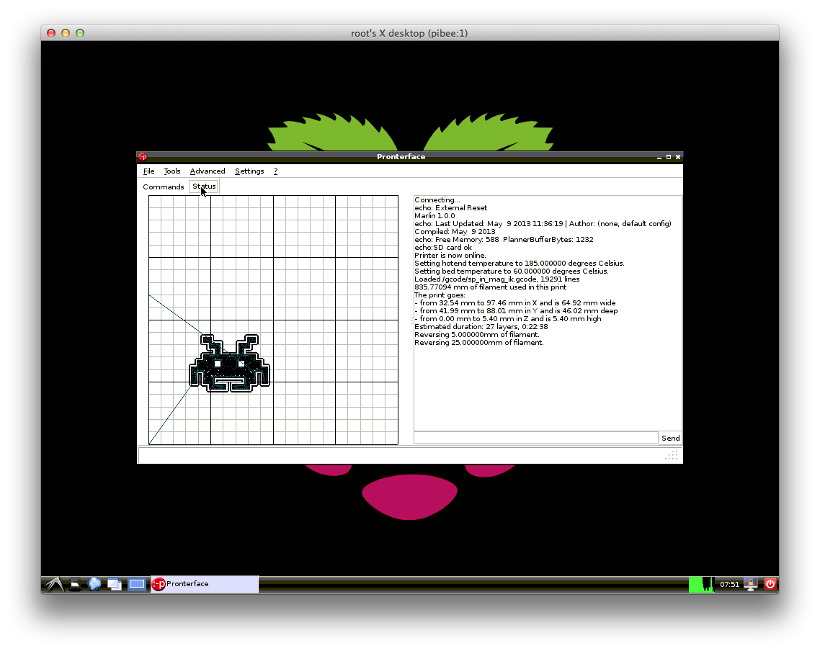Click the iconify all windows icon
Screen dimensions: 820x651
point(115,584)
